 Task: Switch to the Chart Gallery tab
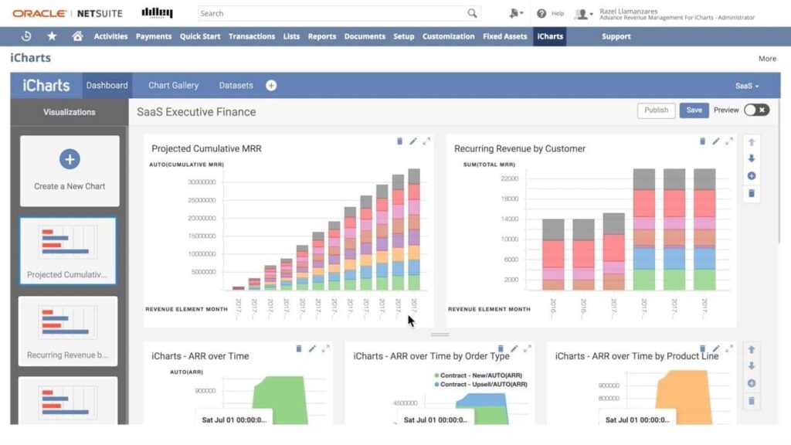click(174, 85)
